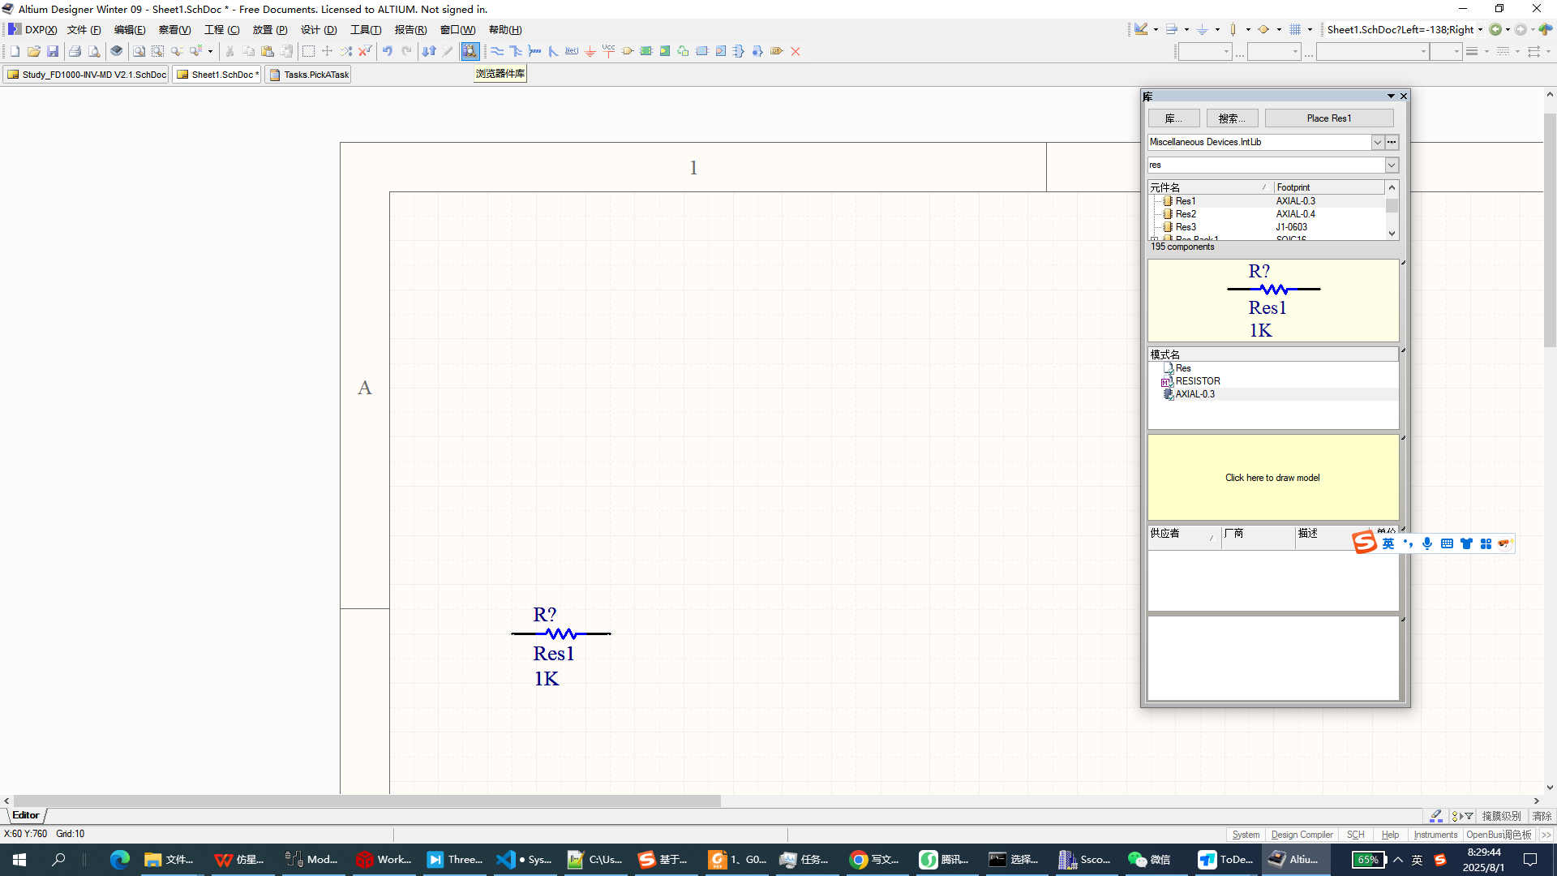The width and height of the screenshot is (1557, 876).
Task: Open print preview icon
Action: [94, 51]
